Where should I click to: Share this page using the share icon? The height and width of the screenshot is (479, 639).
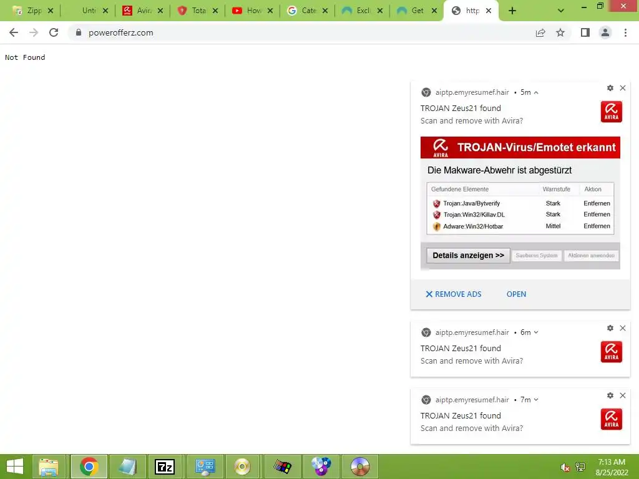click(540, 32)
